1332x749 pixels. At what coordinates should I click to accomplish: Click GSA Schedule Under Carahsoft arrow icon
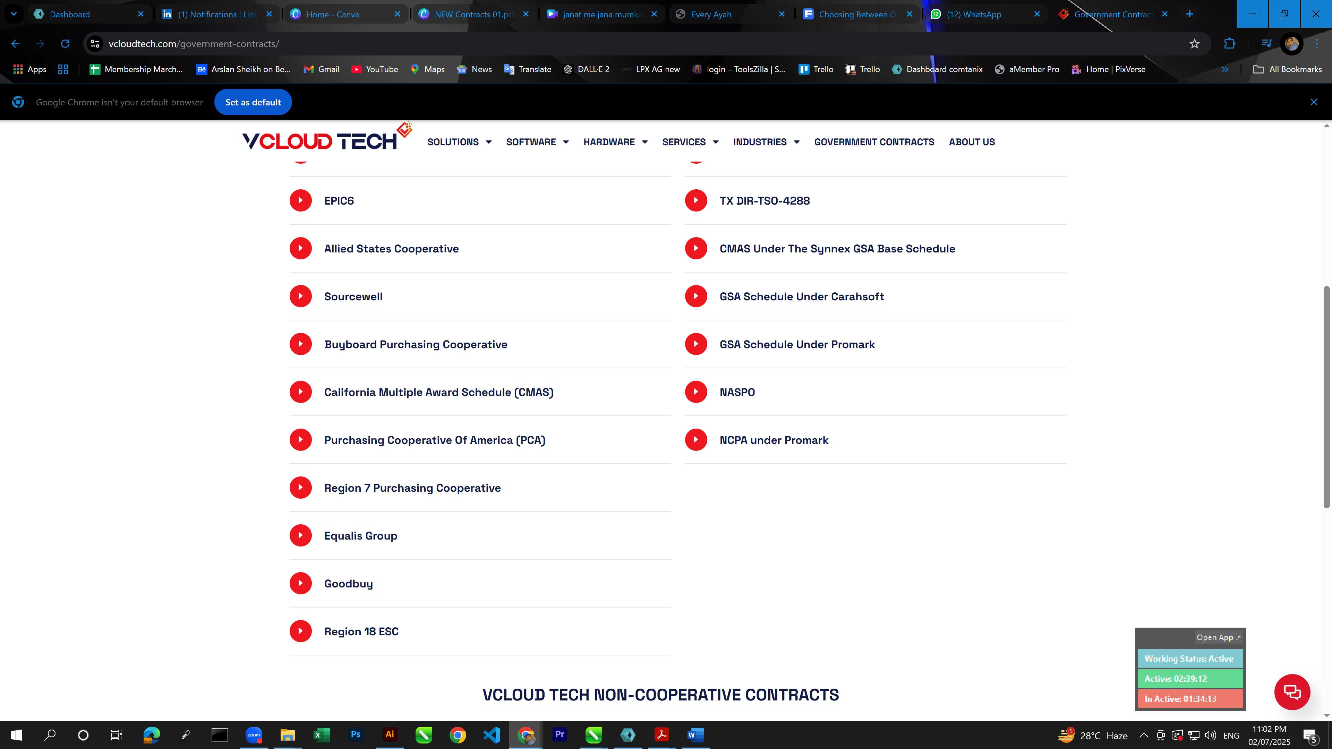696,296
